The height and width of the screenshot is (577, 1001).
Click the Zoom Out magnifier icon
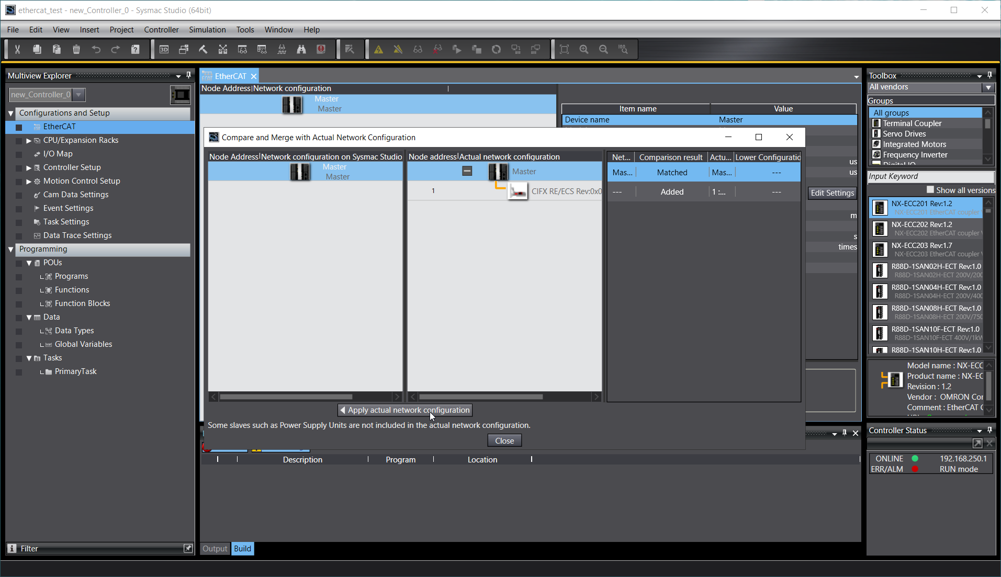[603, 49]
